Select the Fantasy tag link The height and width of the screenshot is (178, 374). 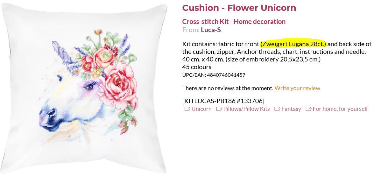pos(291,109)
